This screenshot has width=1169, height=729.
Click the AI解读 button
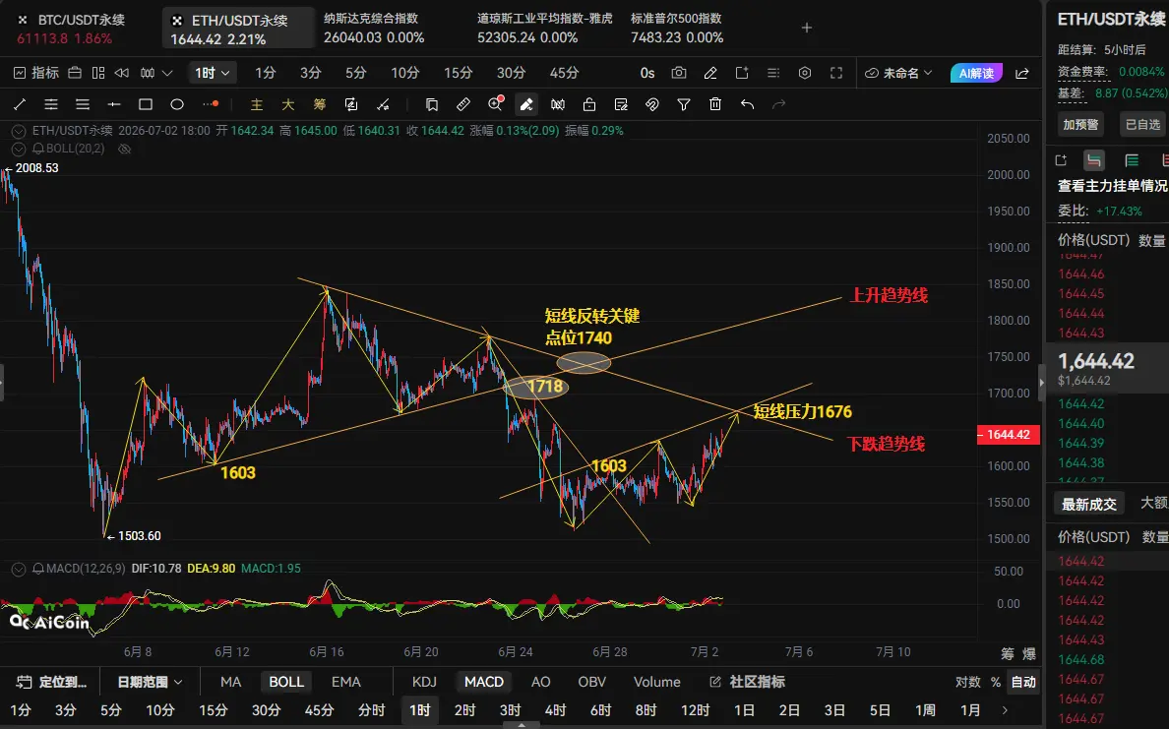coord(976,73)
